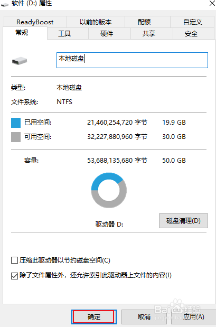Click the gray free space color square
Image resolution: width=216 pixels, height=327 pixels.
coord(16,137)
